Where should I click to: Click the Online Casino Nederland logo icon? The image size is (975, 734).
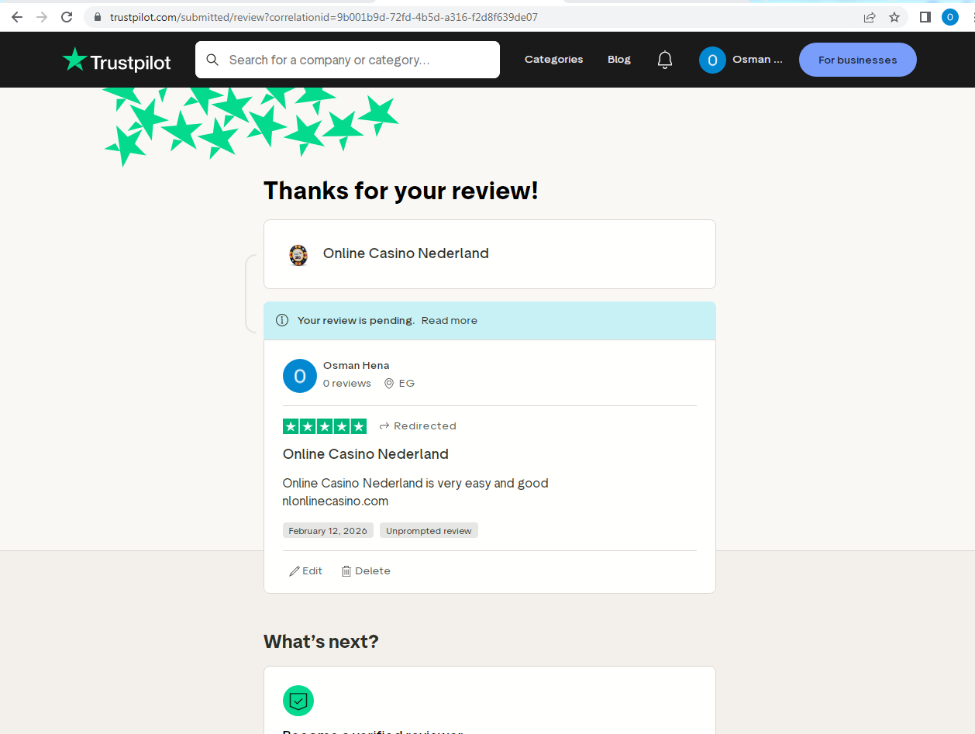(x=298, y=254)
